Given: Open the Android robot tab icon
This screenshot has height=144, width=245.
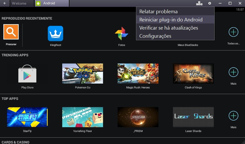Looking at the screenshot, I should (38, 3).
